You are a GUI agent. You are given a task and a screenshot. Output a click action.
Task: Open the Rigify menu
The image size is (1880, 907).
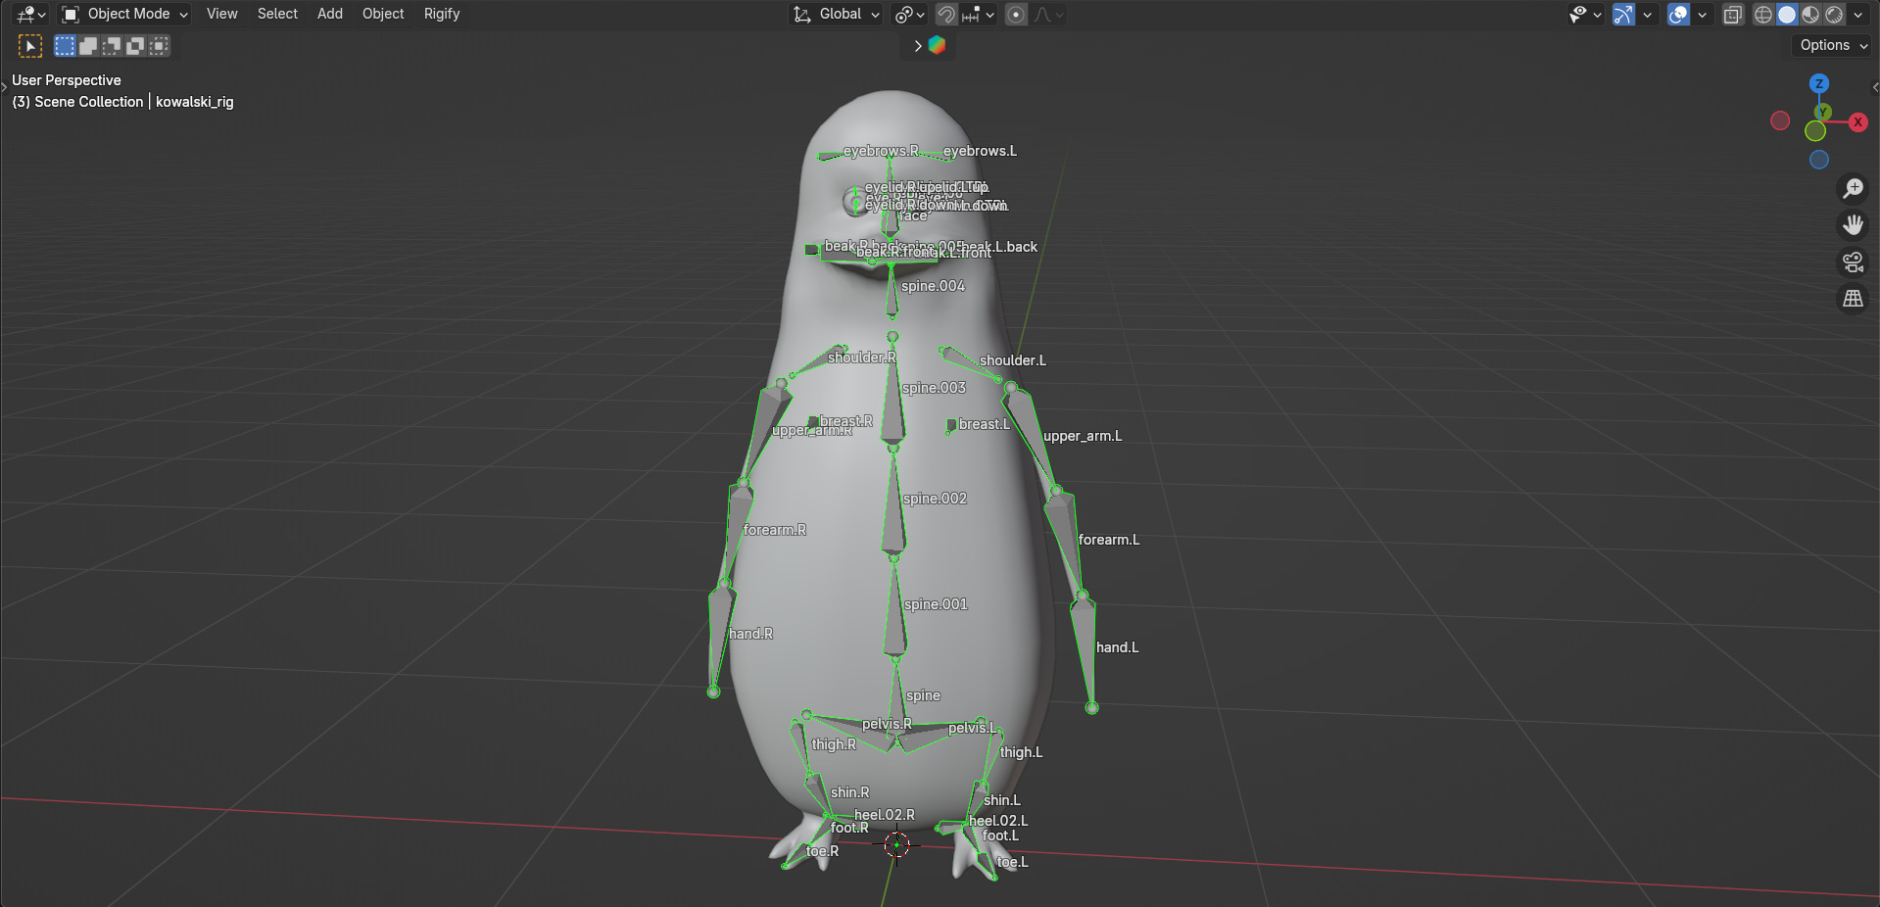[x=442, y=14]
